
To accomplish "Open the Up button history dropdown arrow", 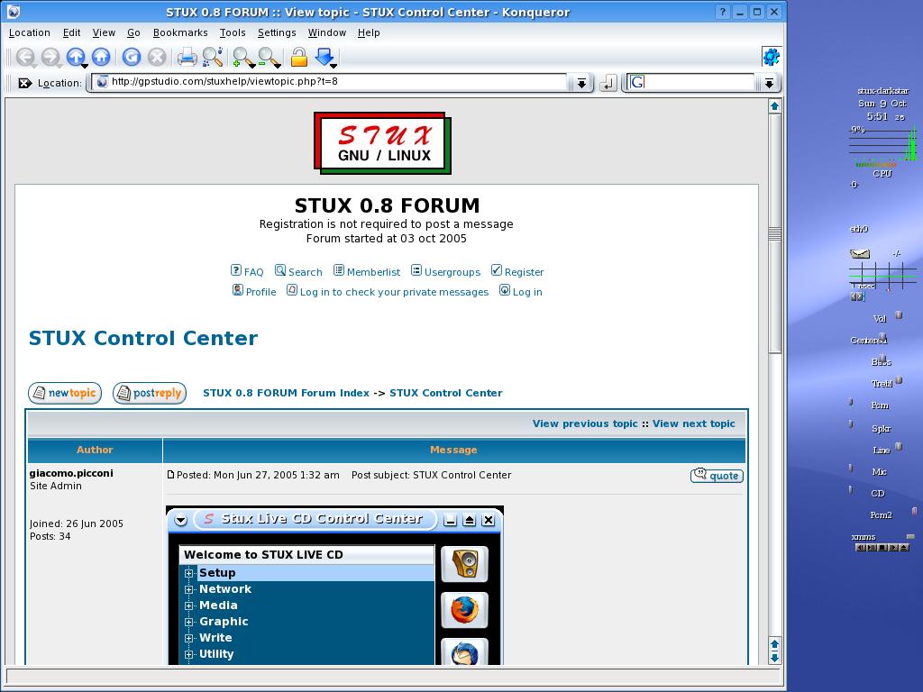I will 85,65.
